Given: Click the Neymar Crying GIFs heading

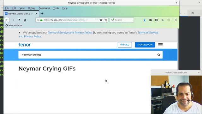Looking at the screenshot, I should [x=47, y=68].
